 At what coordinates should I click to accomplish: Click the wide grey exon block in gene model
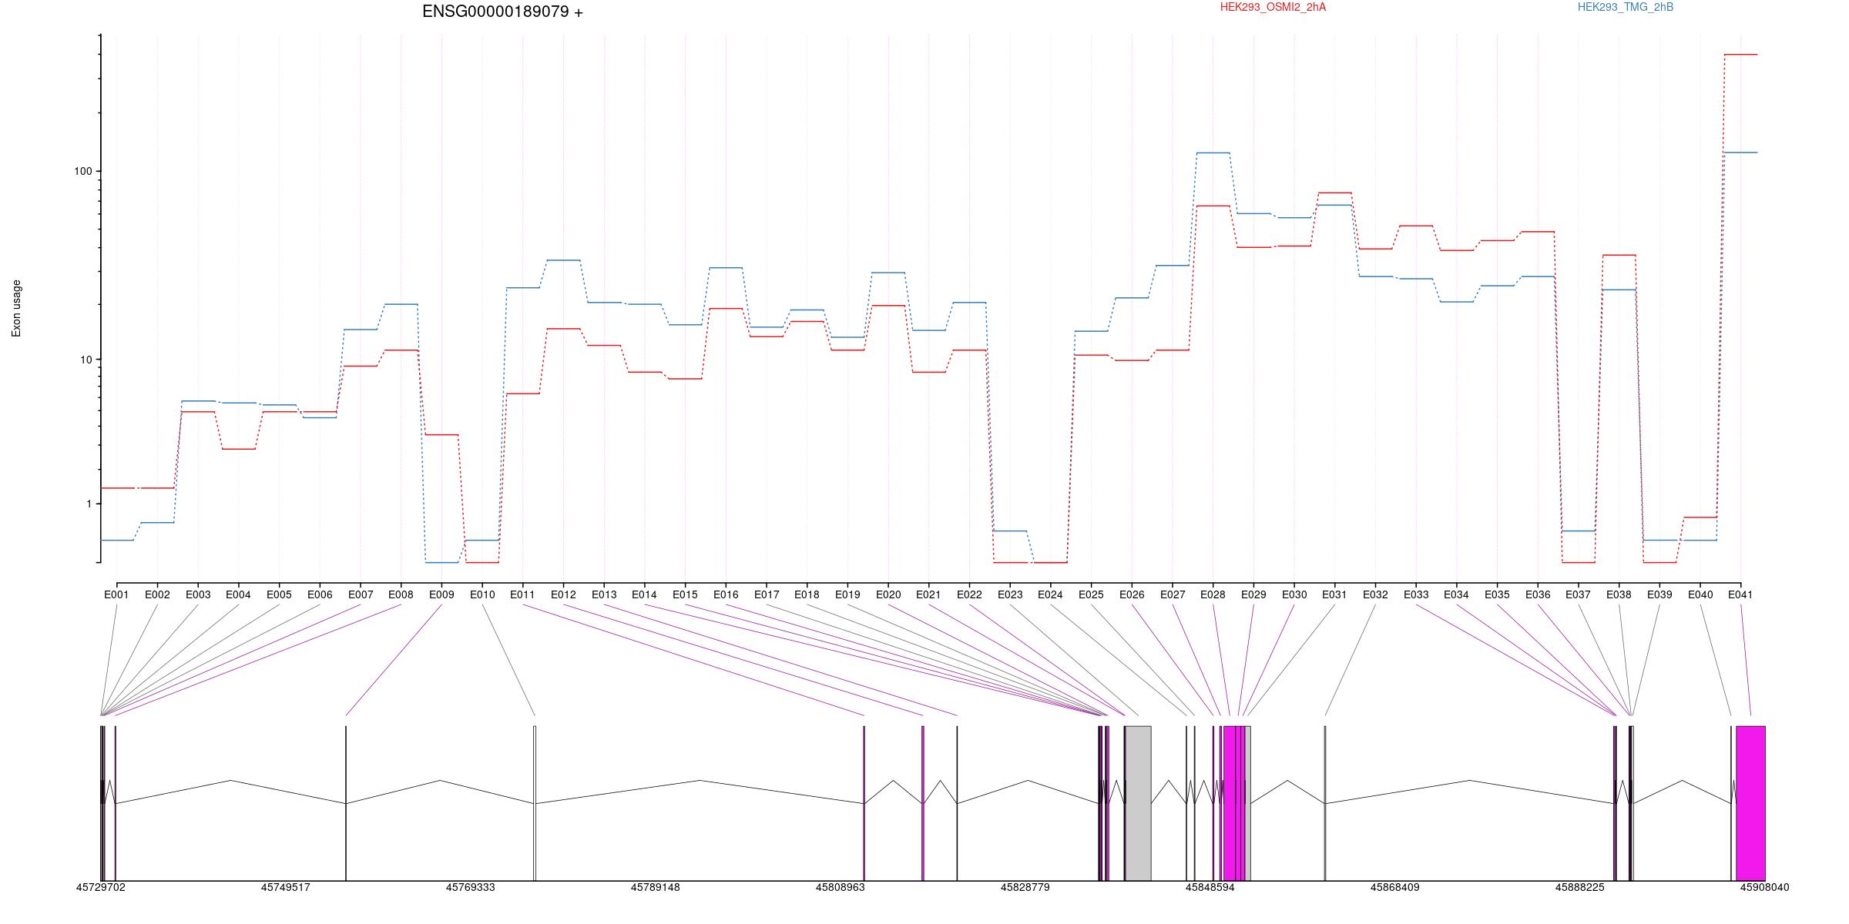[1138, 803]
